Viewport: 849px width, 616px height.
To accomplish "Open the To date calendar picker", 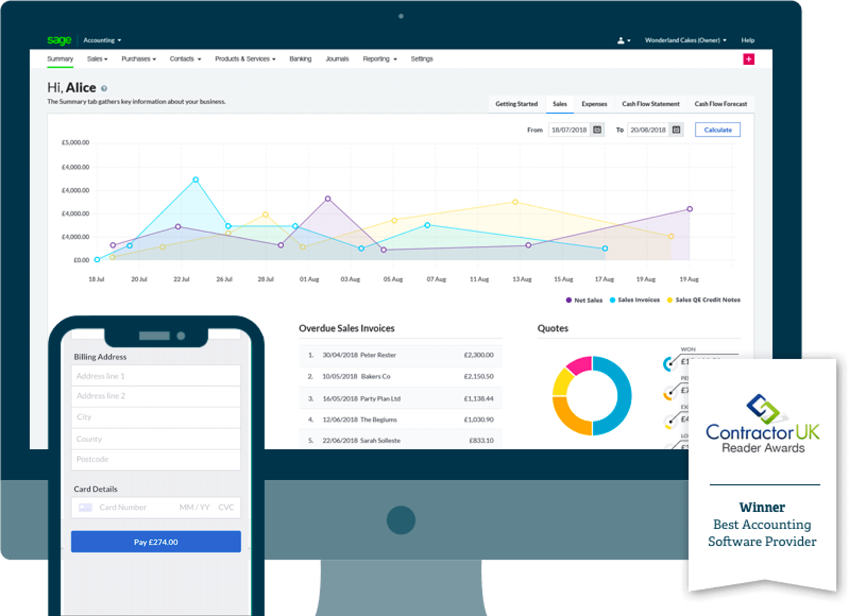I will [x=676, y=130].
